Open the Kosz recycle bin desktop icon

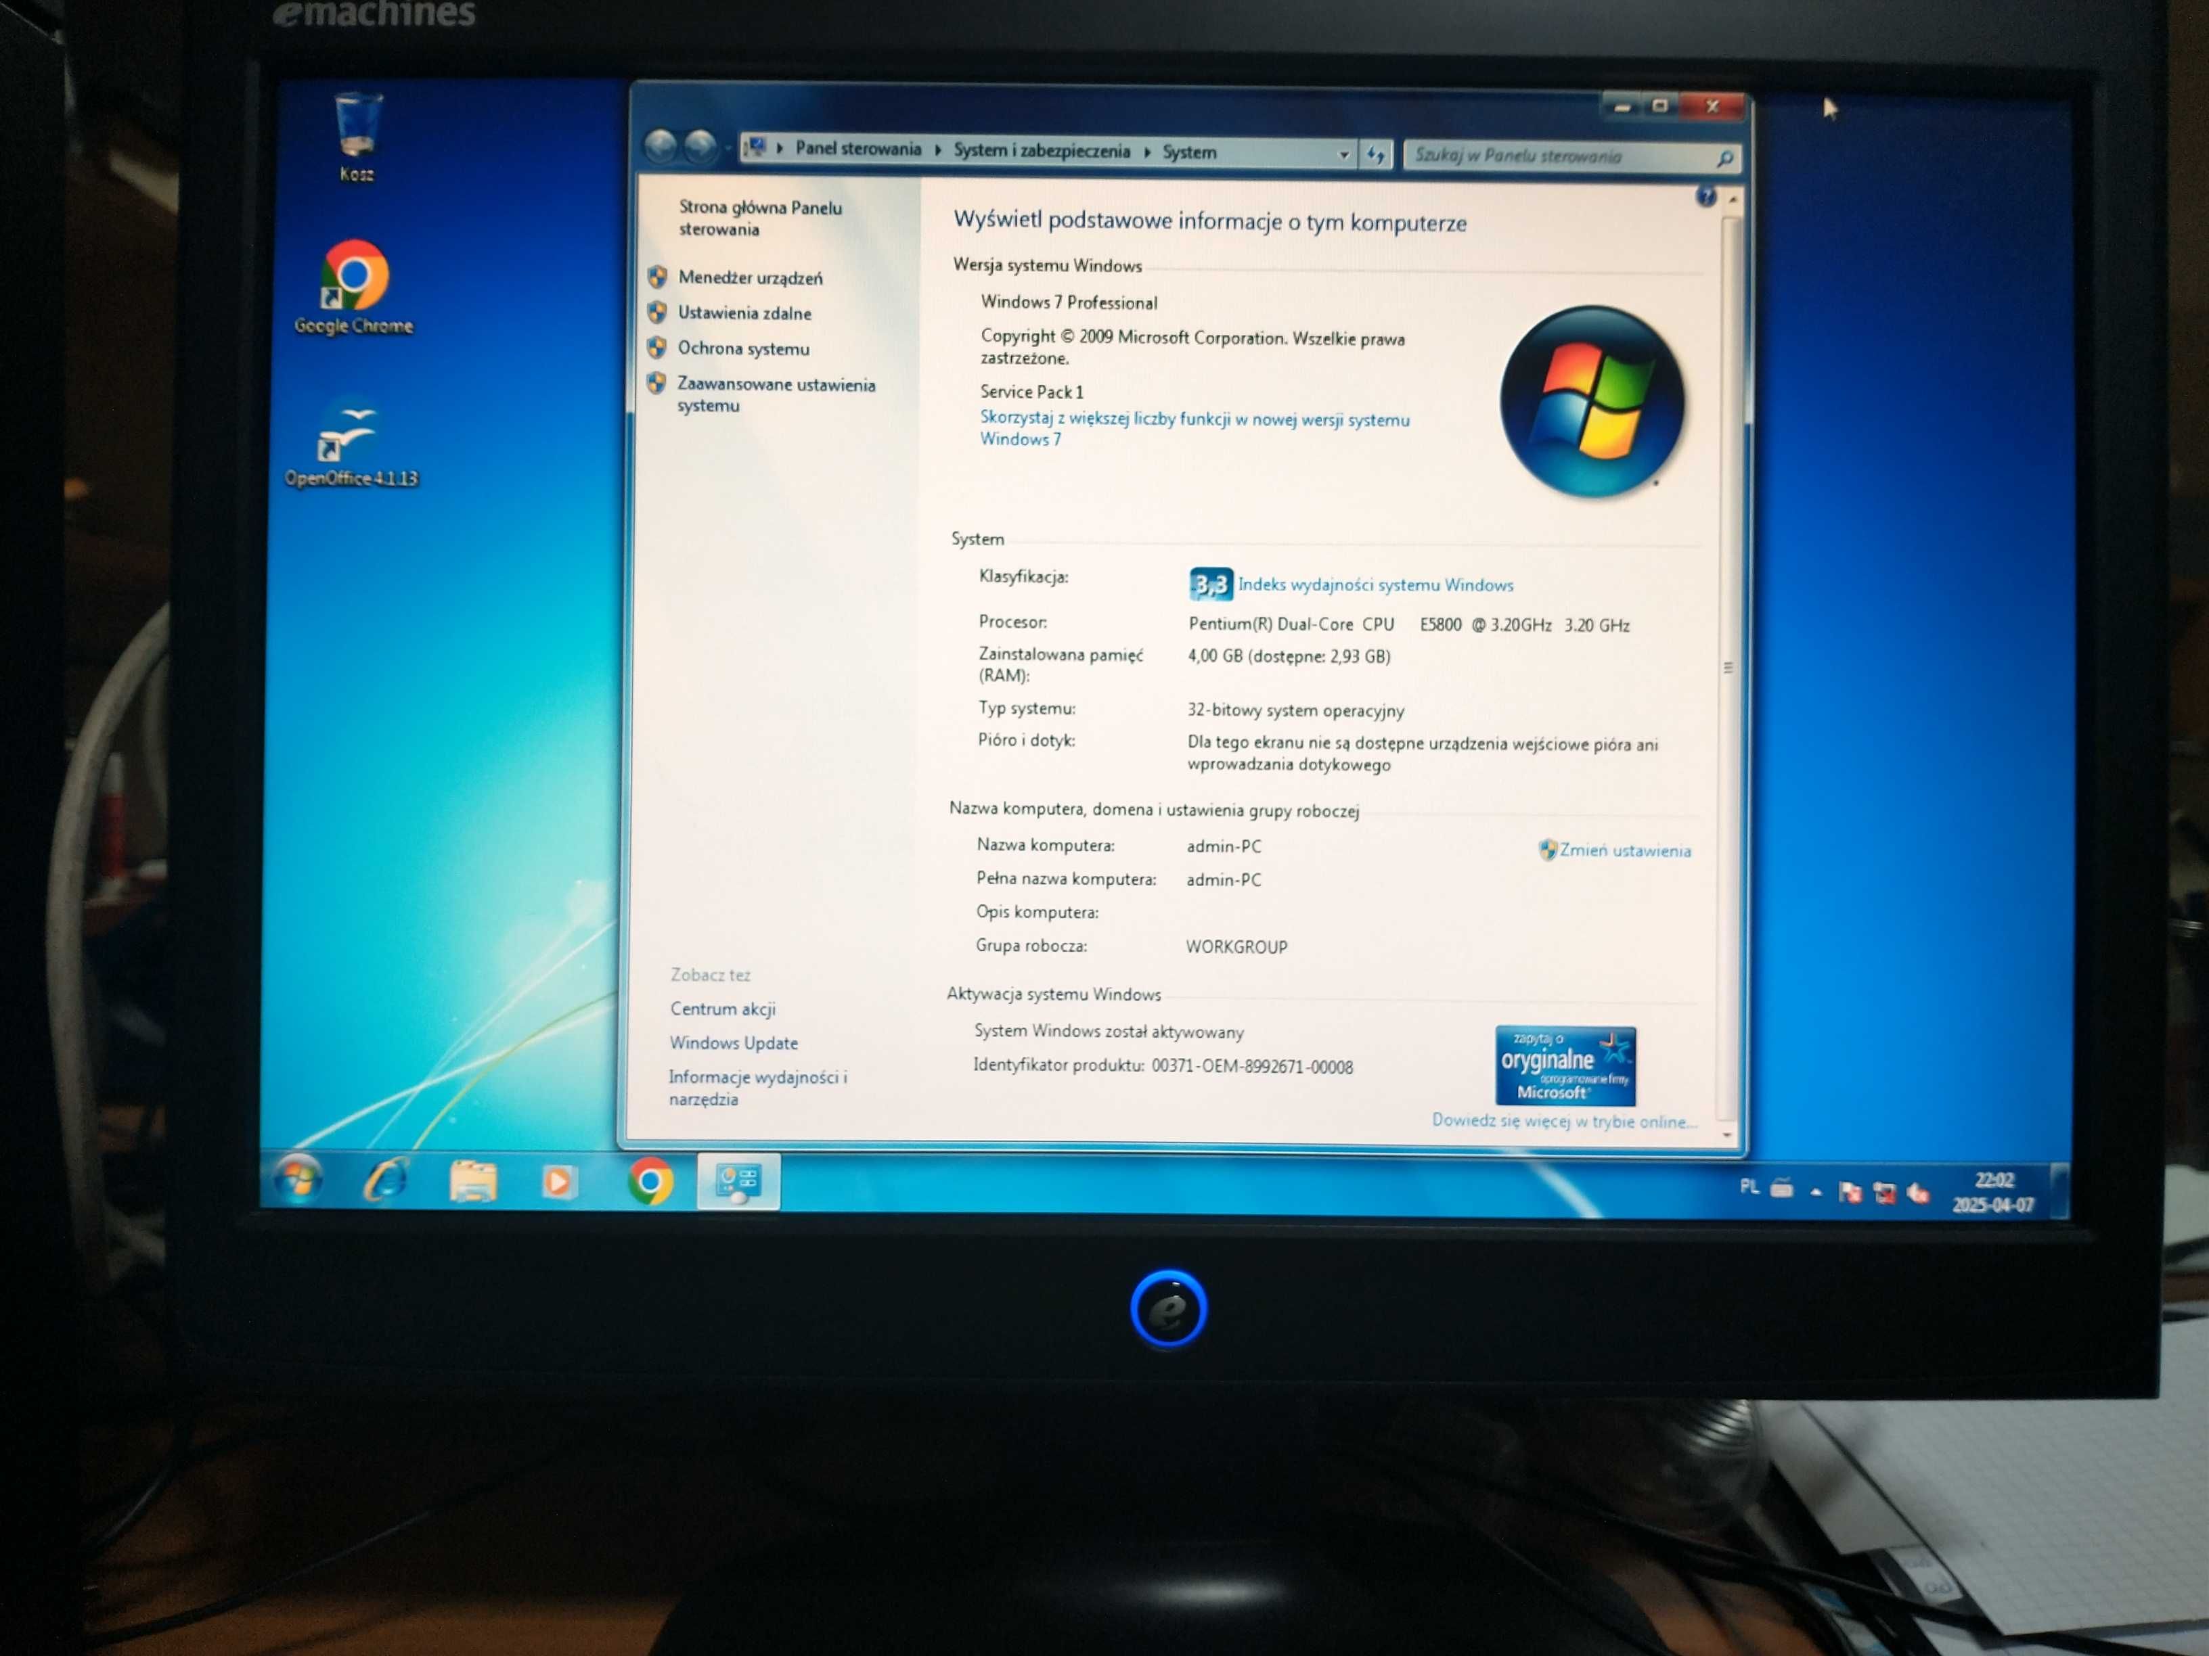pos(357,138)
